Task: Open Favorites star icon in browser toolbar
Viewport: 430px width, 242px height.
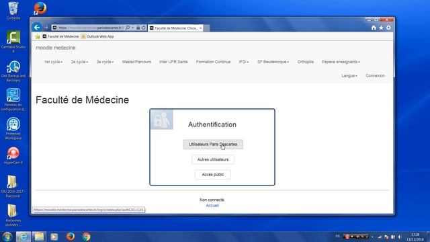Action: (x=381, y=28)
